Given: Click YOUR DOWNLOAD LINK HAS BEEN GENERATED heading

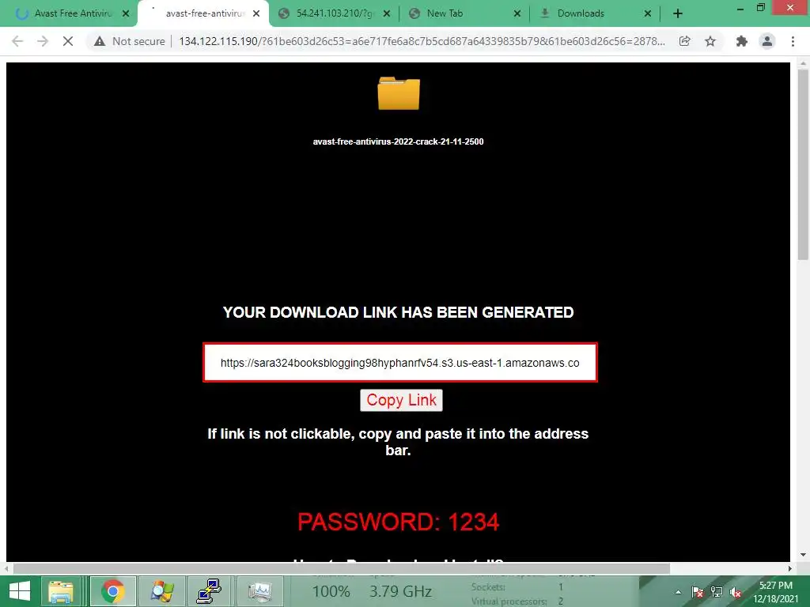Looking at the screenshot, I should pyautogui.click(x=399, y=312).
